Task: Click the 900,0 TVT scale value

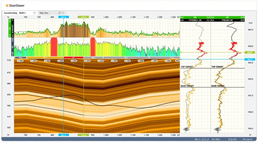Action: [251, 112]
